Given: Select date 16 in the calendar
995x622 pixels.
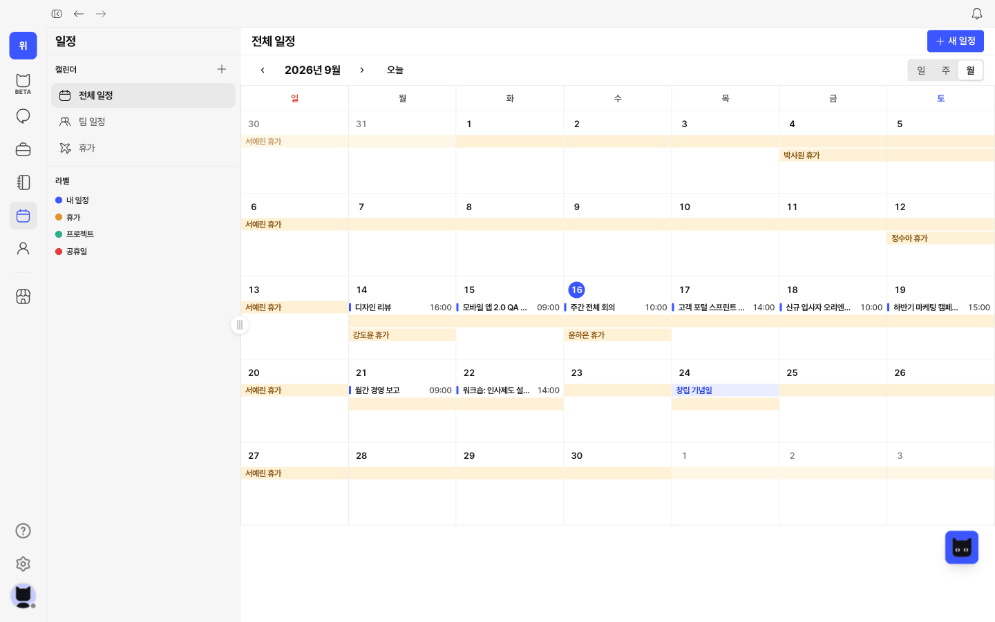Looking at the screenshot, I should [x=576, y=290].
